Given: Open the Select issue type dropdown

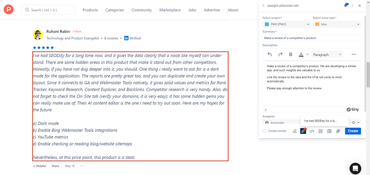Looking at the screenshot, I should click(337, 24).
